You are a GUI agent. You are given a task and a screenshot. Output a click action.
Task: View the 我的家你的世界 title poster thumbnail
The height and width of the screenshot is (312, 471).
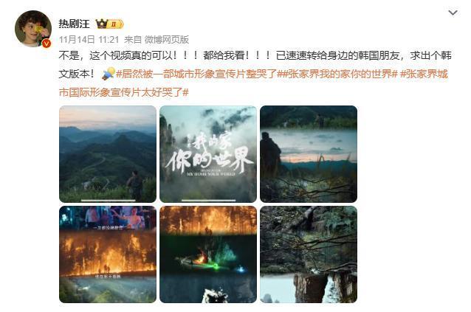click(x=208, y=154)
